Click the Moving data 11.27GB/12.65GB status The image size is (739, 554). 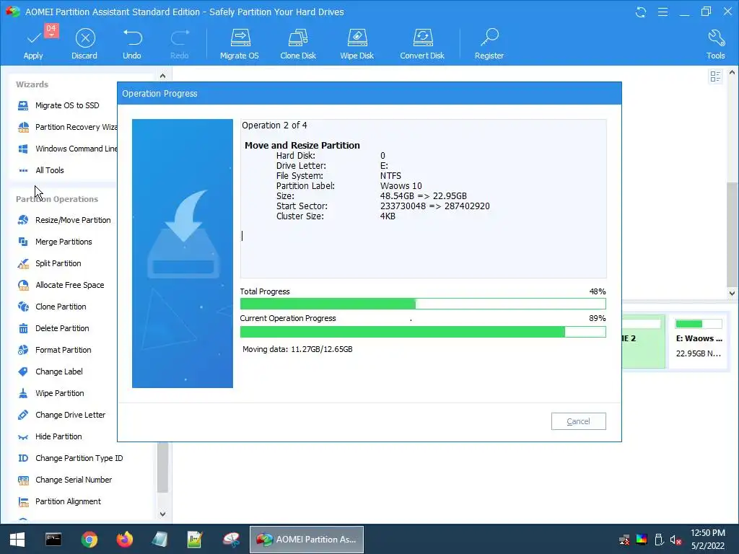[297, 350]
